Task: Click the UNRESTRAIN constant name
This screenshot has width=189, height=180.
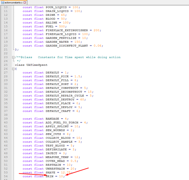Action: [x=55, y=169]
